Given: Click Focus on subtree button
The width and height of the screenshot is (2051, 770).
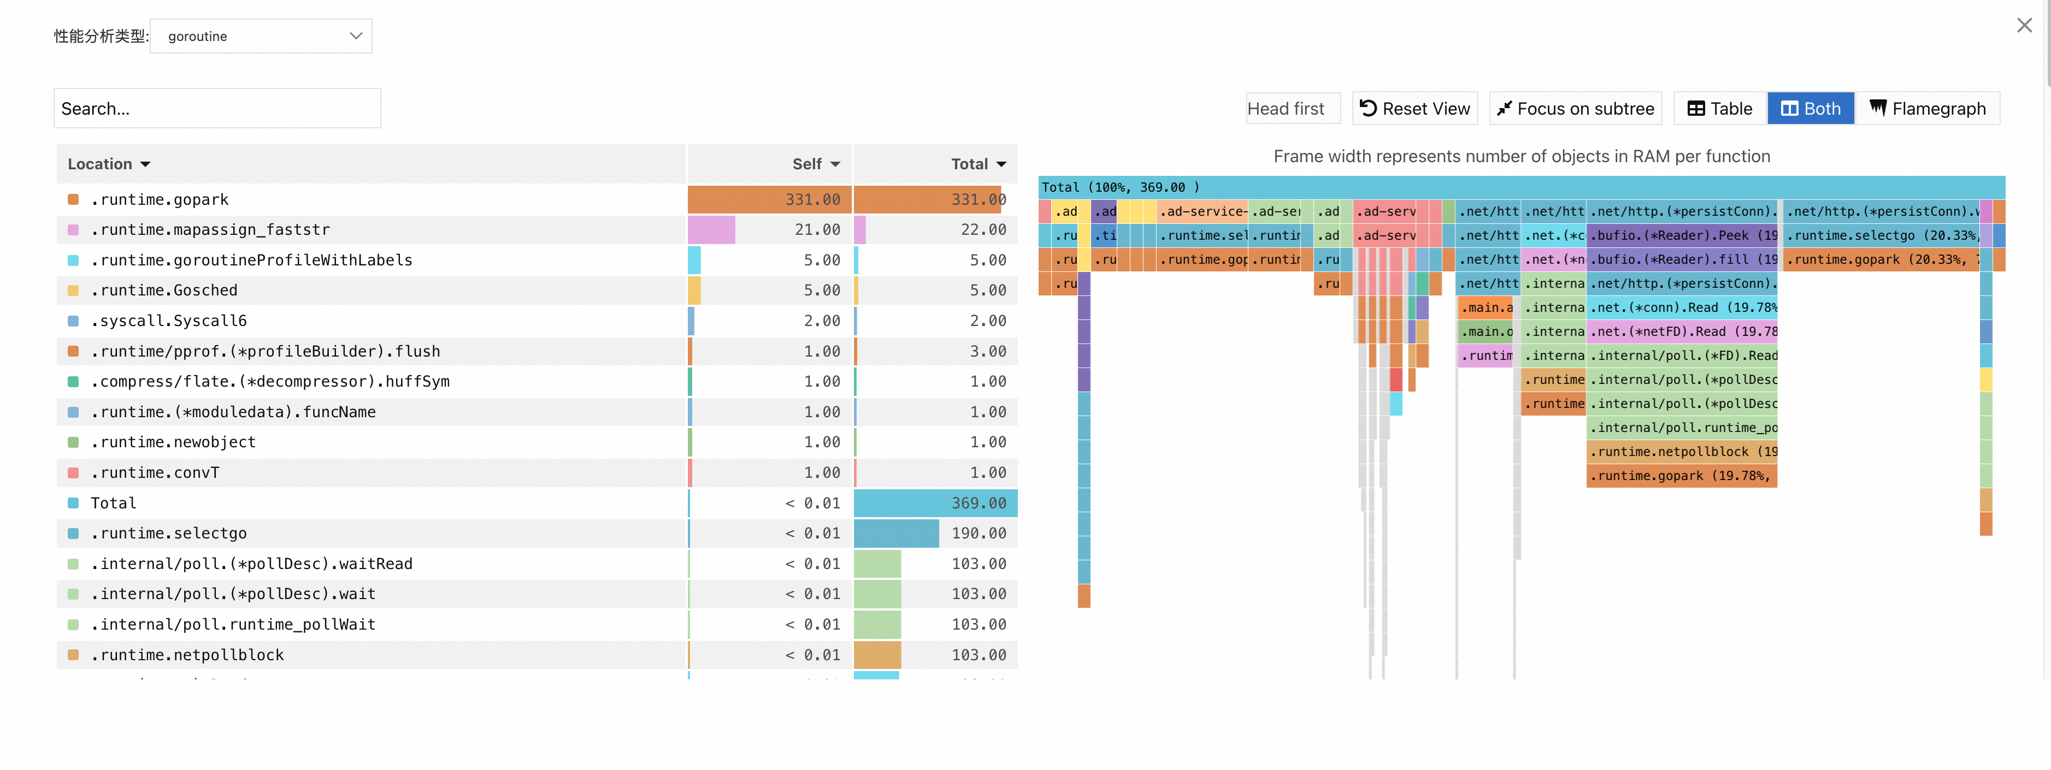Looking at the screenshot, I should 1575,109.
